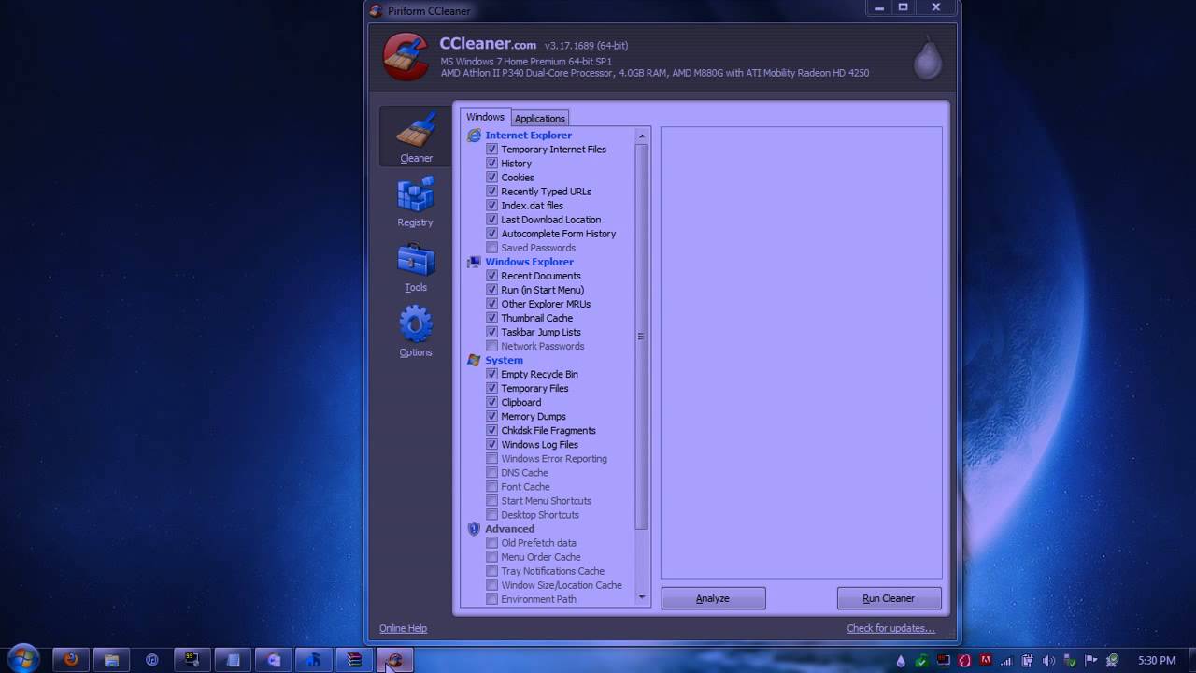The height and width of the screenshot is (673, 1196).
Task: Enable Saved Passwords checkbox
Action: [x=491, y=248]
